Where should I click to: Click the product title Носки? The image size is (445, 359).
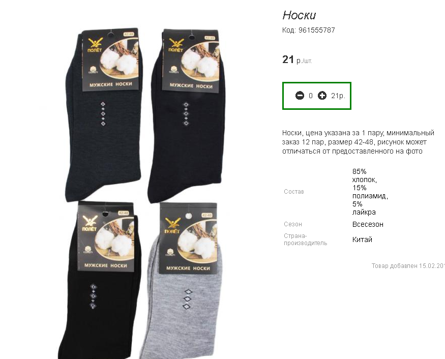[299, 15]
